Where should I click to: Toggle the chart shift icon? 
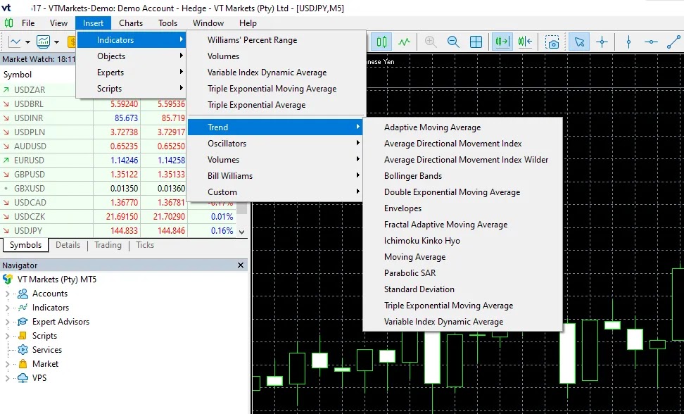[x=525, y=42]
